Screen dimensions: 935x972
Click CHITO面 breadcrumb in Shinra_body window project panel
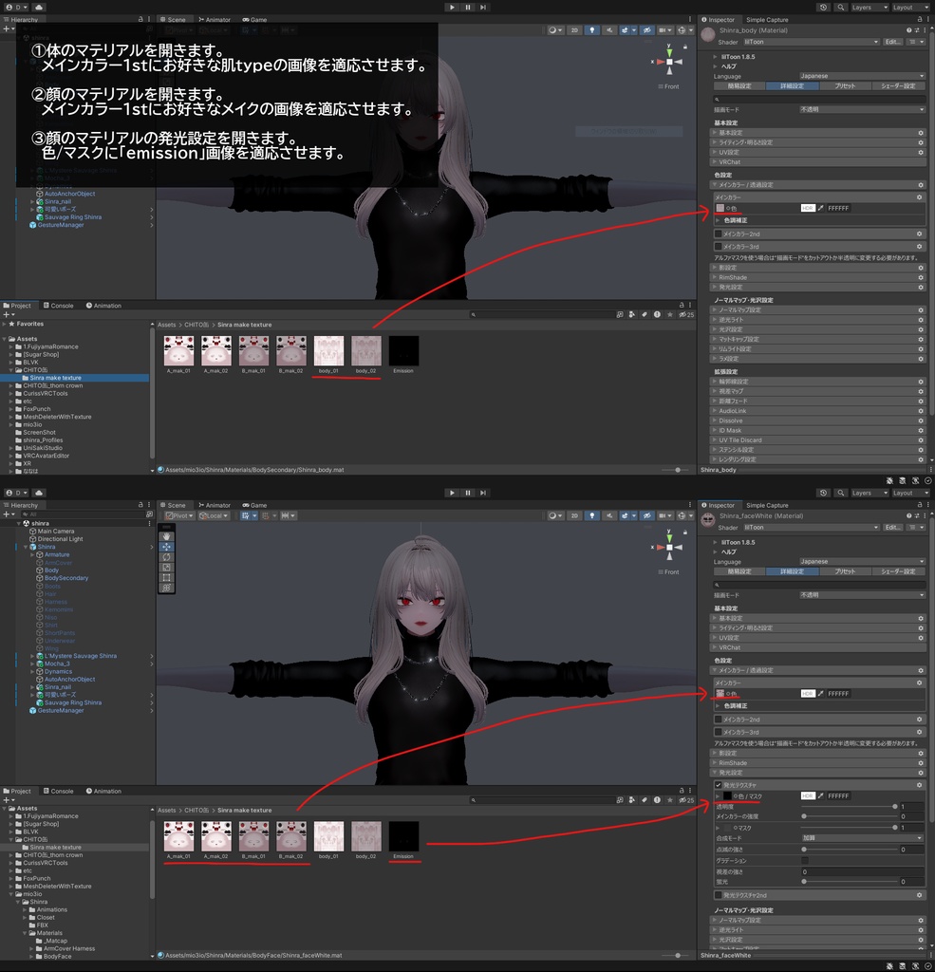(x=196, y=325)
